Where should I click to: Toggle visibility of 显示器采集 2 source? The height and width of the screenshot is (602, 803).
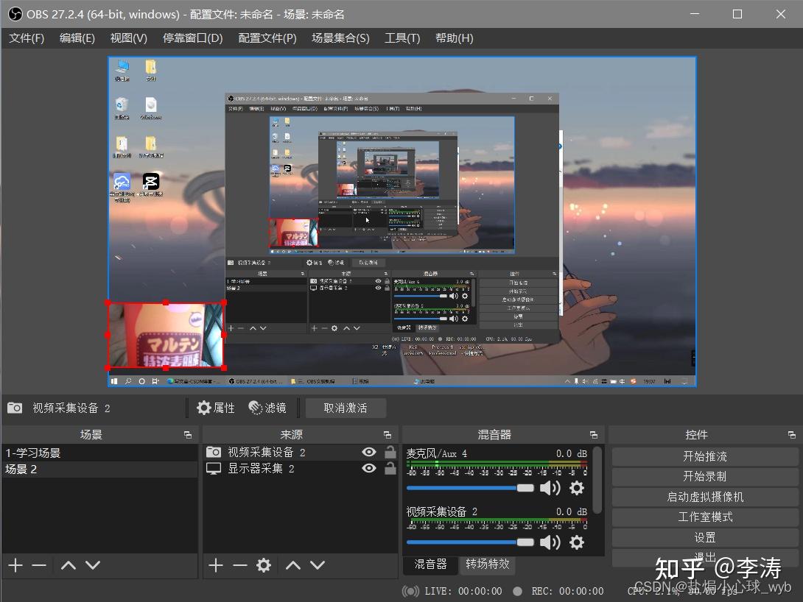tap(368, 469)
